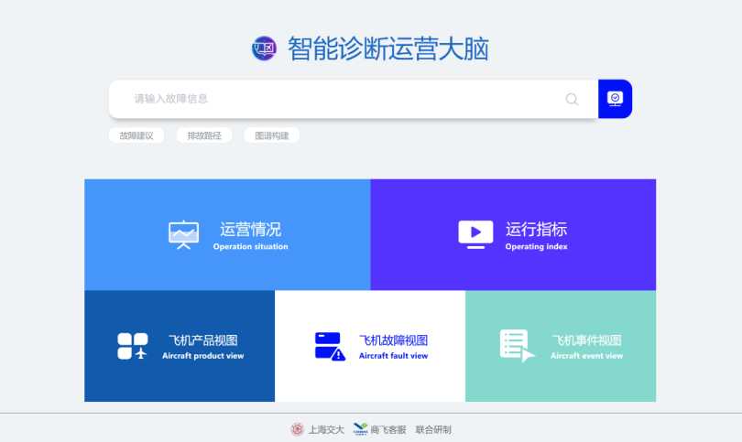Select the 图谱构建 tag
742x442 pixels.
pos(272,135)
